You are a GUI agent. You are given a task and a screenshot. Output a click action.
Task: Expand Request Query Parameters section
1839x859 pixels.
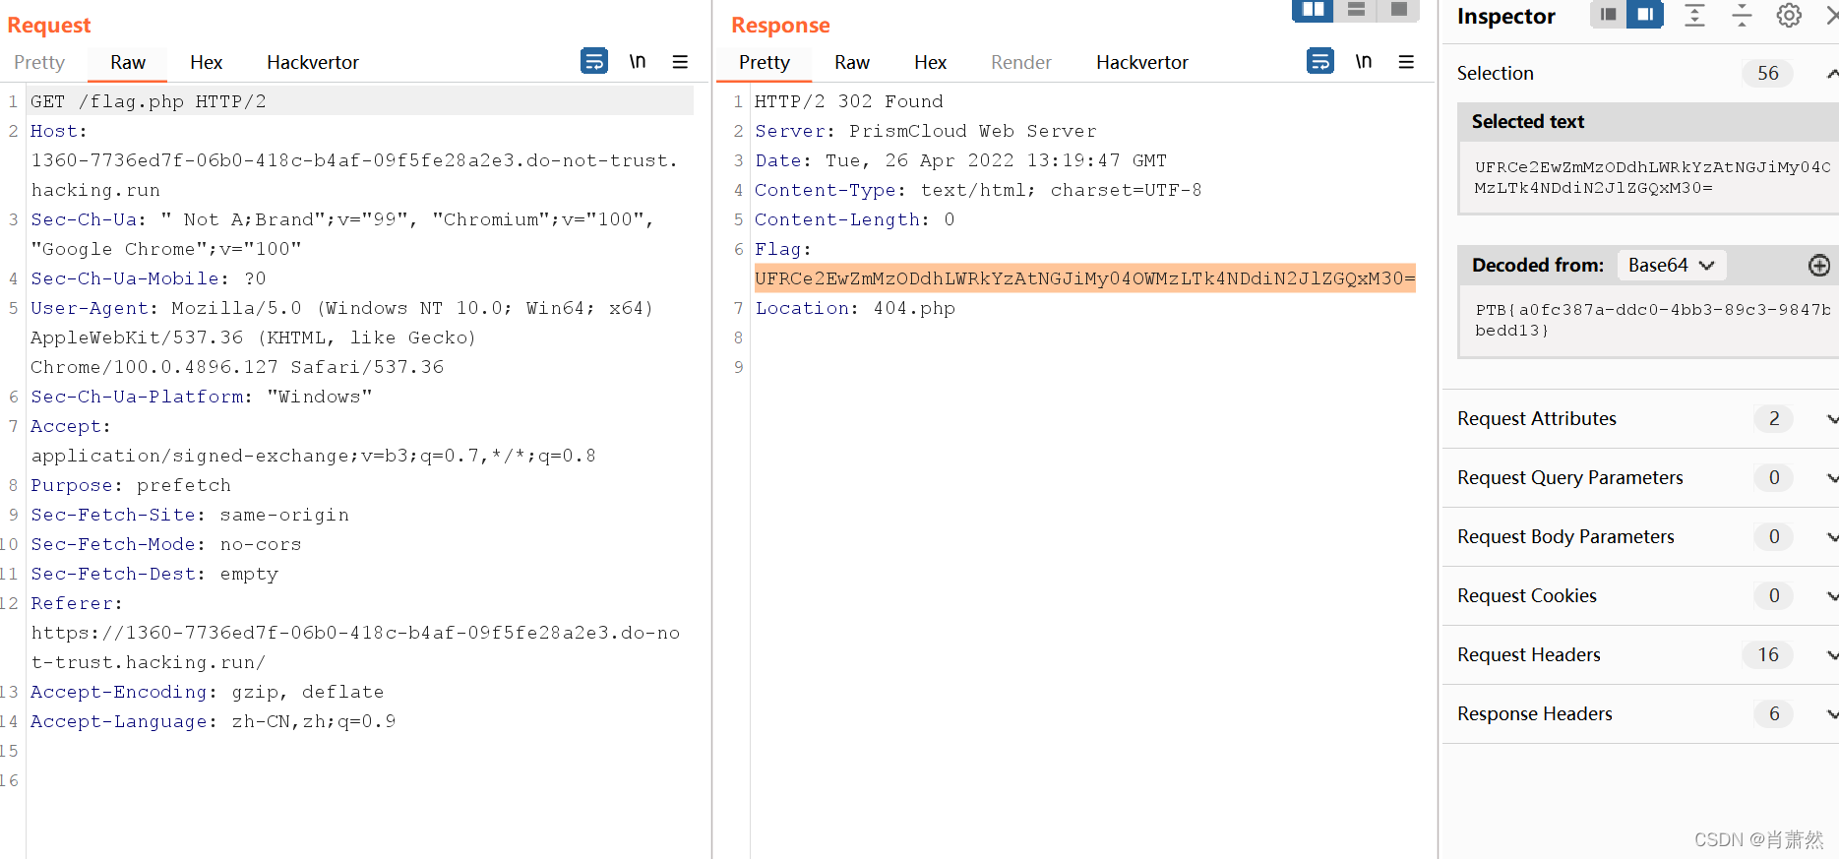click(1831, 478)
